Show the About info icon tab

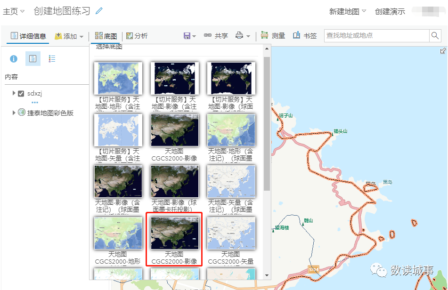tap(14, 59)
